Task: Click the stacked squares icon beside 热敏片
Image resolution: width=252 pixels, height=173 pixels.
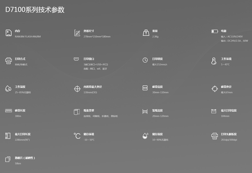Action: tap(8, 159)
